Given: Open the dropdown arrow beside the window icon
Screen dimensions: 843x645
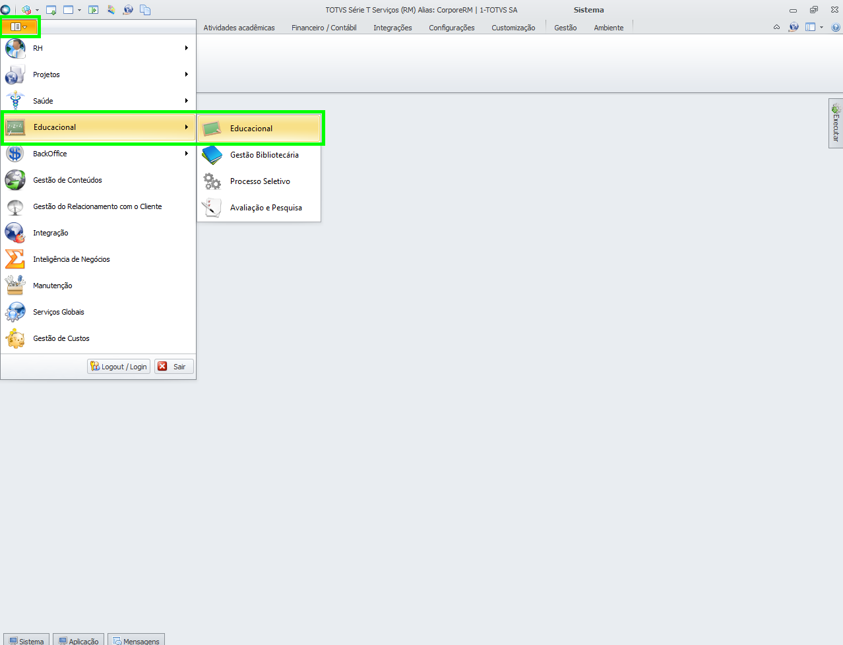Looking at the screenshot, I should (x=79, y=10).
